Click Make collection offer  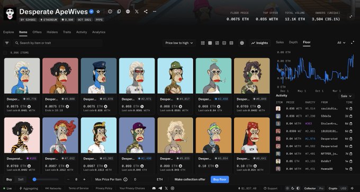tap(190, 179)
